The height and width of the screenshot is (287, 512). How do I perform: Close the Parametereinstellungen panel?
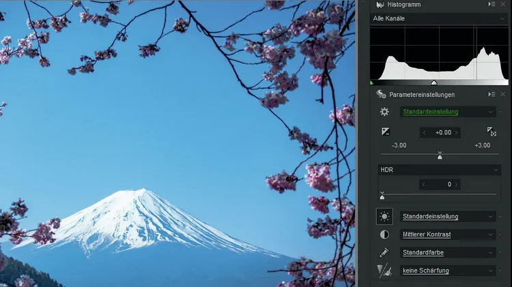503,94
